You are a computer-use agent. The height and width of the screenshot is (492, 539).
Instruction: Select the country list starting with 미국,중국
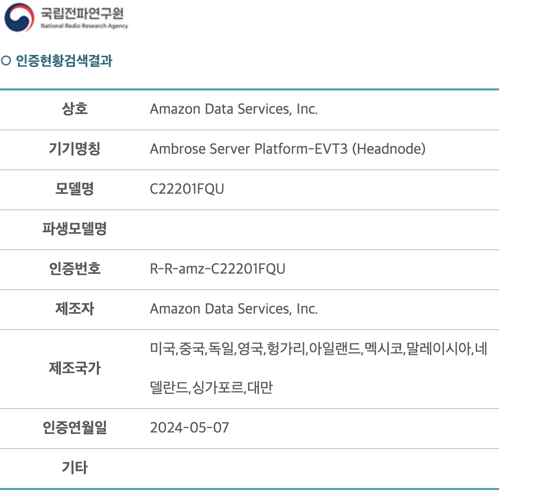tap(318, 368)
